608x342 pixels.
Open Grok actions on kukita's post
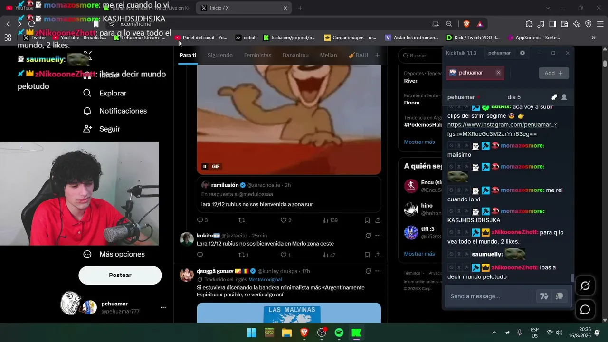[x=368, y=236]
